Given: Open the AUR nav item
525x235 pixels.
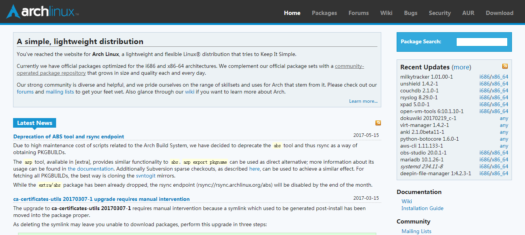Looking at the screenshot, I should (x=468, y=13).
